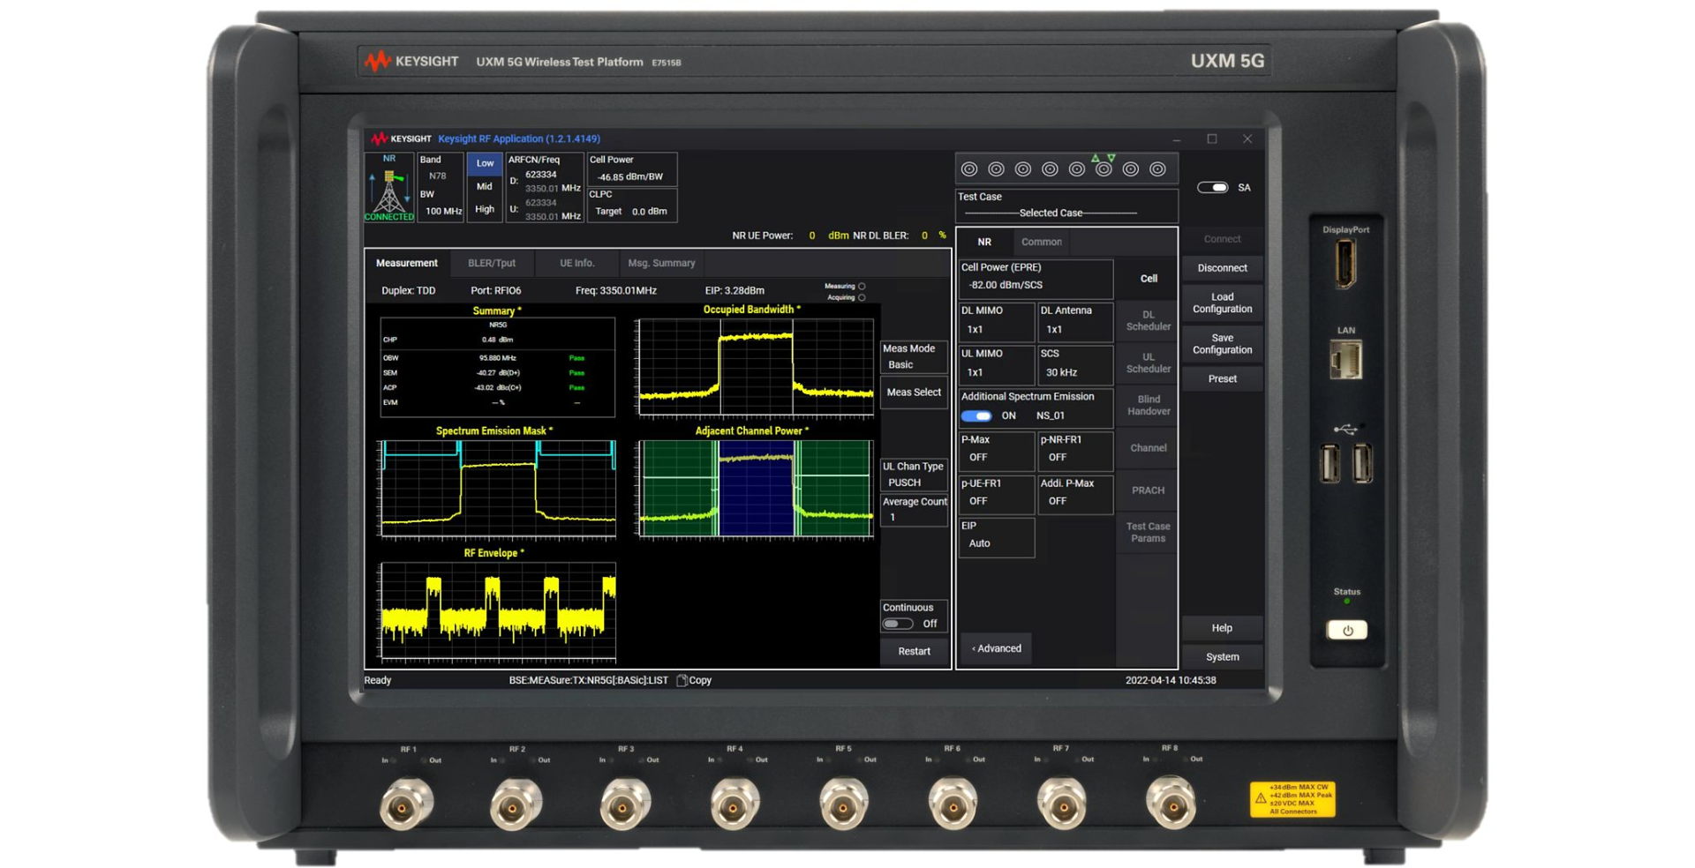
Task: Switch to the BLER/Tput tab
Action: click(x=492, y=263)
